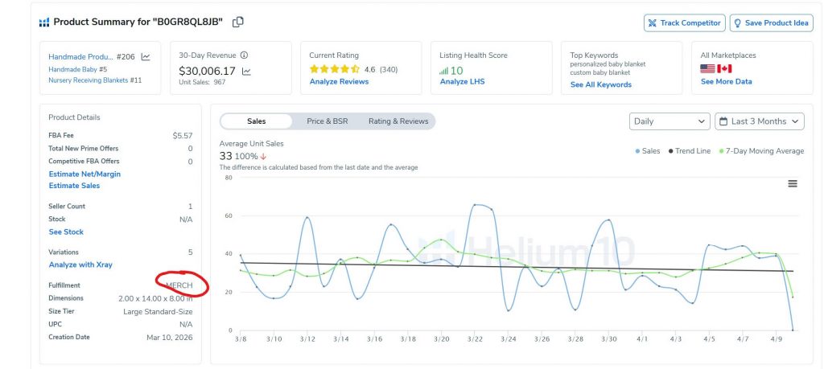The height and width of the screenshot is (369, 824).
Task: Open the Analyze Reviews link
Action: click(x=339, y=82)
